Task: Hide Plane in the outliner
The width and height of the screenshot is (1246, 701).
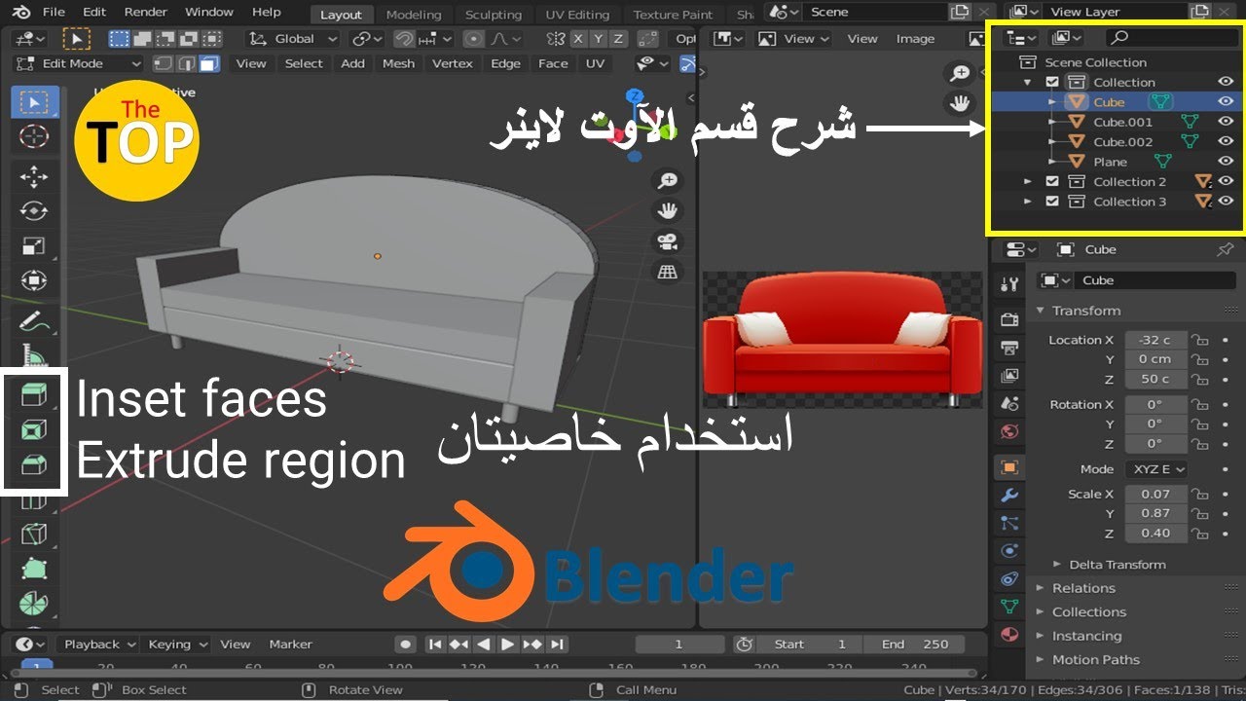Action: 1226,162
